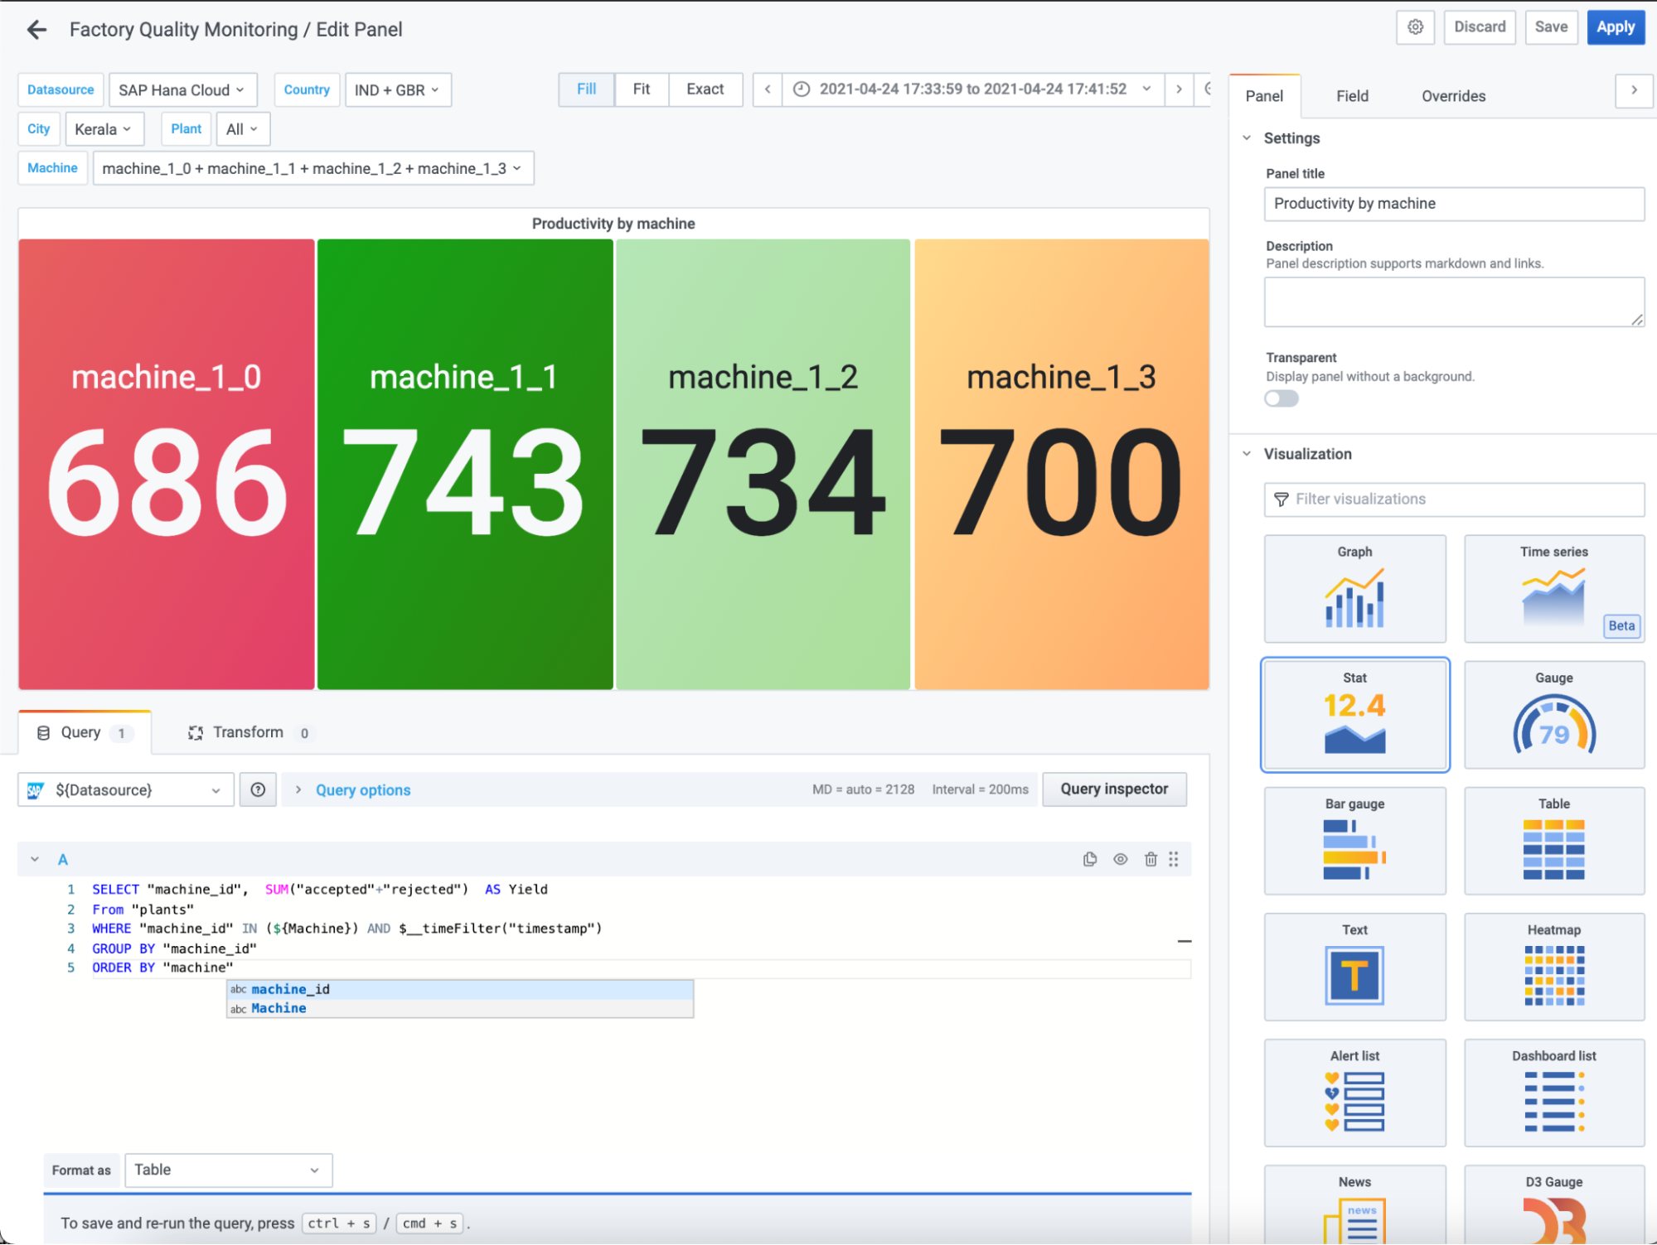The image size is (1657, 1245).
Task: Open the Transform tab
Action: click(247, 732)
